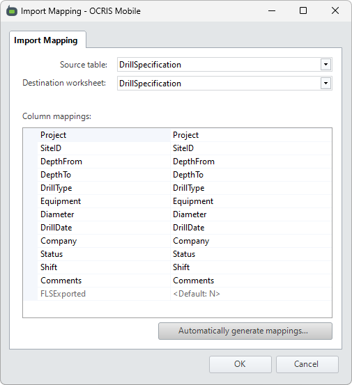Maximize the Import Mapping window
352x385 pixels.
click(303, 11)
